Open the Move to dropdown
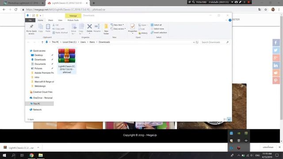Image resolution: width=283 pixels, height=159 pixels. click(x=74, y=29)
